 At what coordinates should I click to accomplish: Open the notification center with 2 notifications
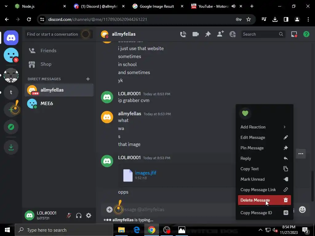305,230
